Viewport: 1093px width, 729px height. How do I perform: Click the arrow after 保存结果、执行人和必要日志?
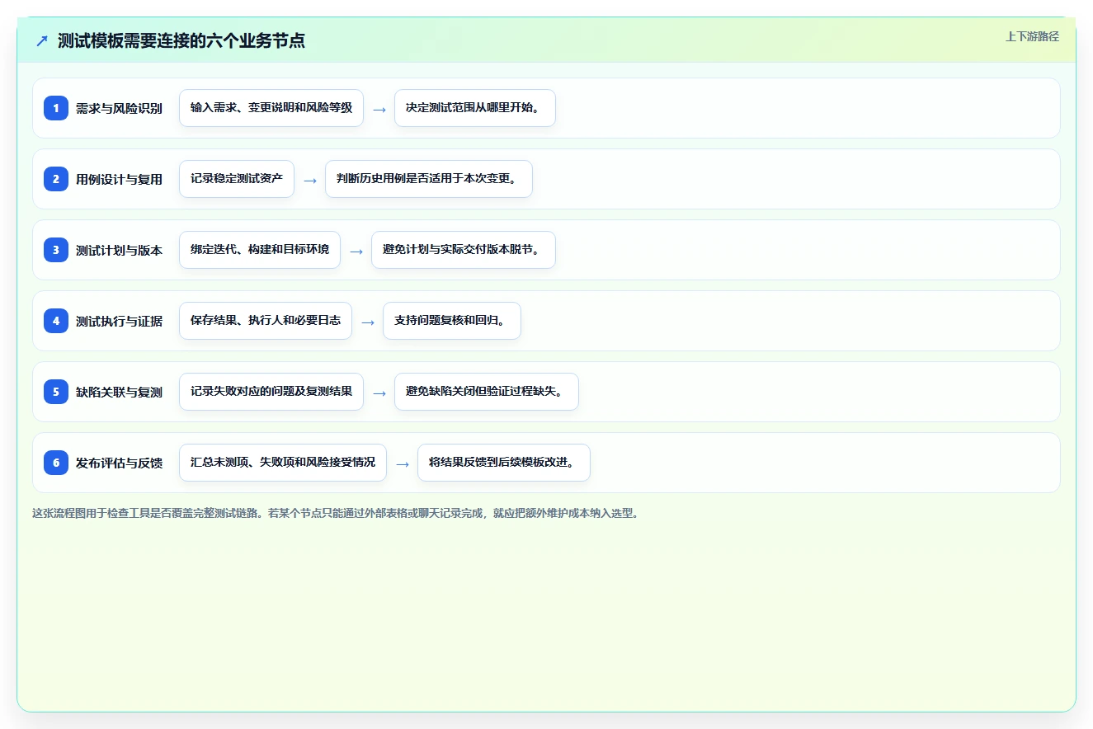368,322
